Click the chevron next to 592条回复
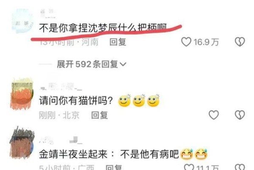The height and width of the screenshot is (170, 254). [x=123, y=64]
